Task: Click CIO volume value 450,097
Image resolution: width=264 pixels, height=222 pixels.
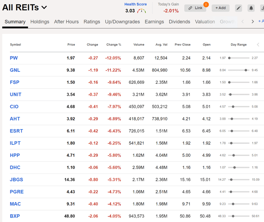Action: (x=137, y=106)
